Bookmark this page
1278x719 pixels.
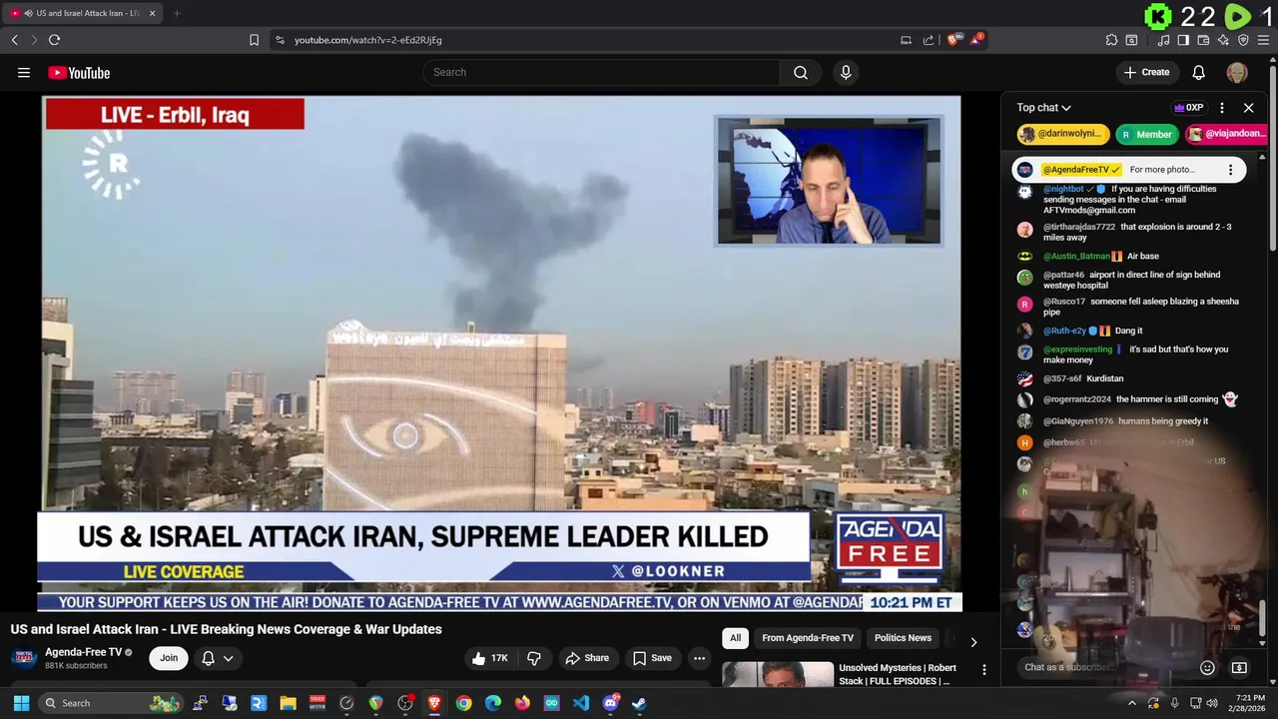pyautogui.click(x=254, y=40)
